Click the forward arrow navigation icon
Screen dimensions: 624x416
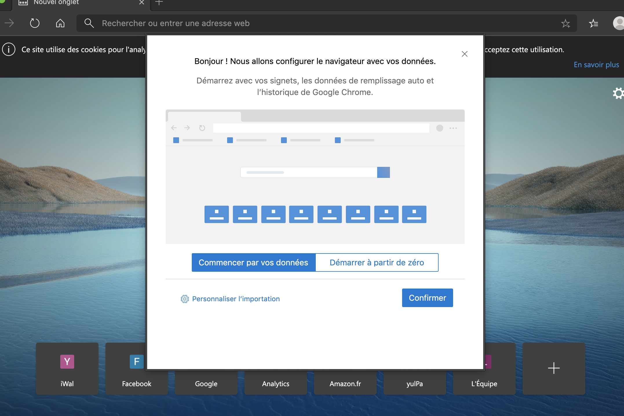coord(9,23)
